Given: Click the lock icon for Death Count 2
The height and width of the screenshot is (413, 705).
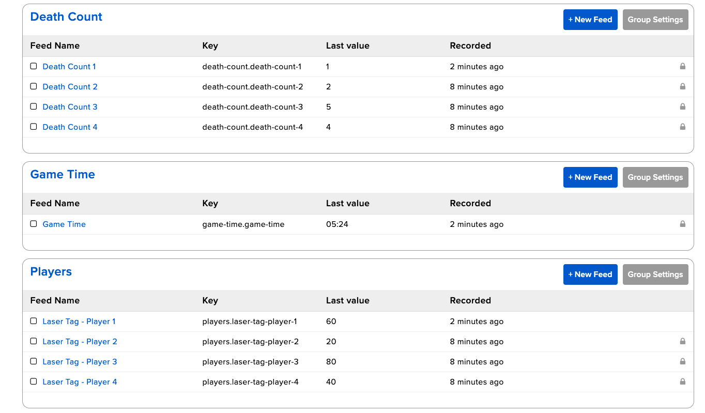Looking at the screenshot, I should point(682,86).
